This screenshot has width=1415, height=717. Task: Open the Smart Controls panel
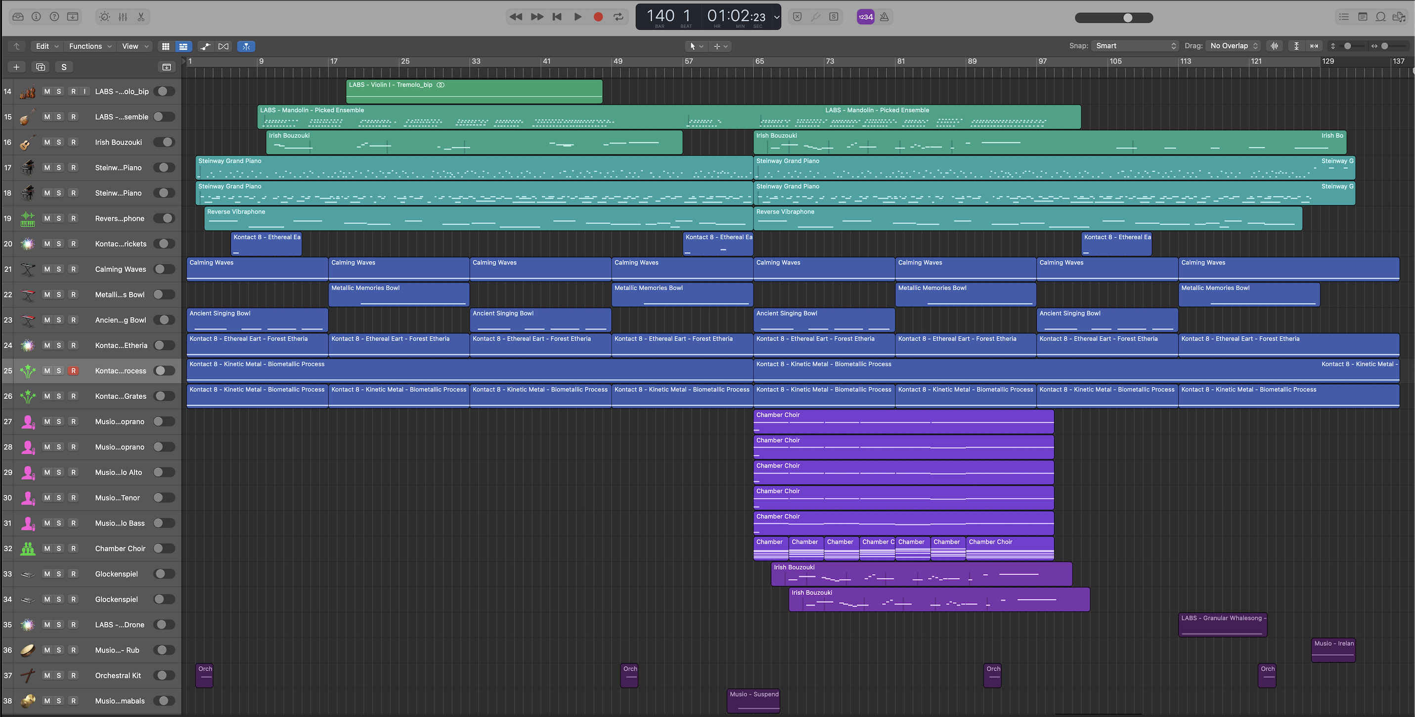click(104, 16)
